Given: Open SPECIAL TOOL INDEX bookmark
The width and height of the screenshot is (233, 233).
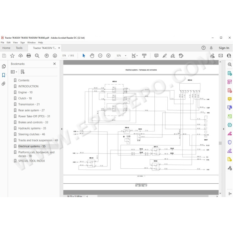Looking at the screenshot, I should click(32, 161).
